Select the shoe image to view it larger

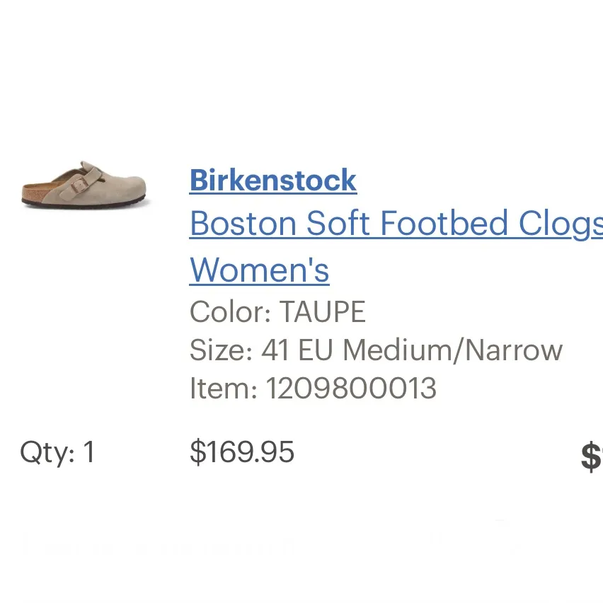click(84, 183)
